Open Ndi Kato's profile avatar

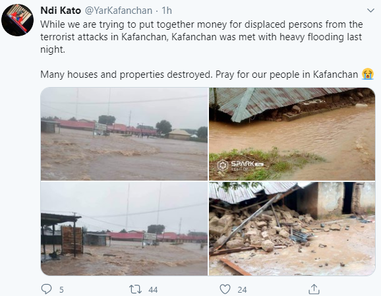(17, 20)
